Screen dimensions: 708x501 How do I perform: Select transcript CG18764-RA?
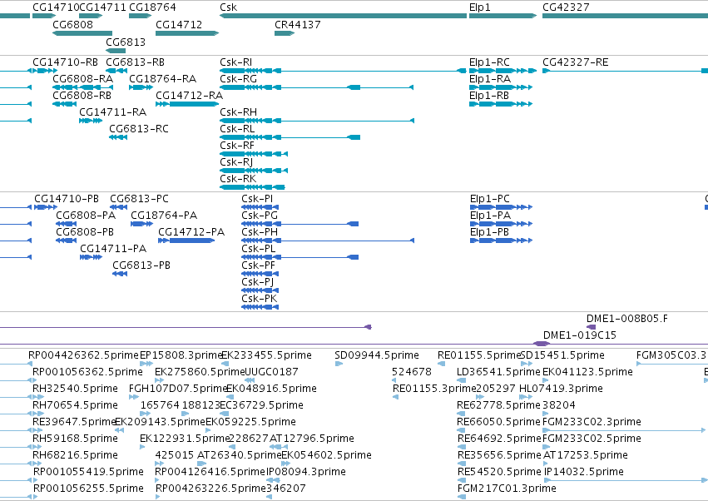pyautogui.click(x=141, y=87)
